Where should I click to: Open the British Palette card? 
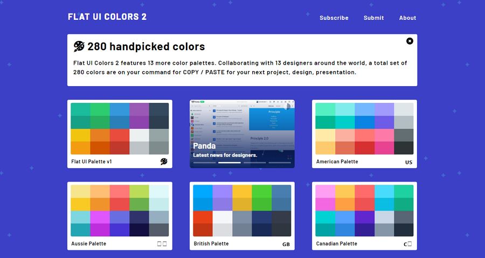[x=242, y=216]
